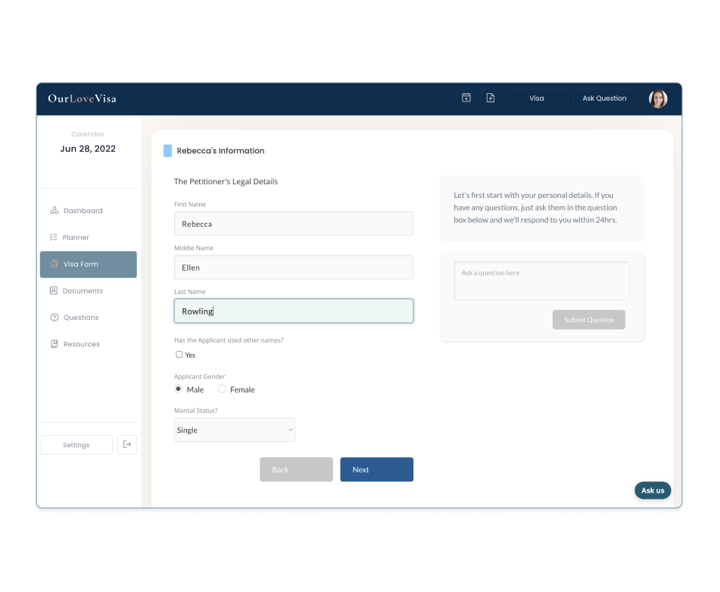Screen dimensions: 720x592
Task: Click the Calendar label in sidebar
Action: tap(88, 134)
